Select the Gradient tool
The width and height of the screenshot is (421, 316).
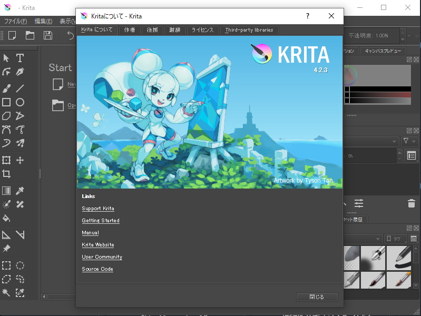point(6,191)
